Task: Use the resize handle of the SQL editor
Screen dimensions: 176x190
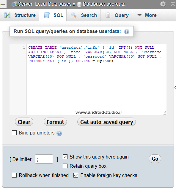Action: [164, 113]
